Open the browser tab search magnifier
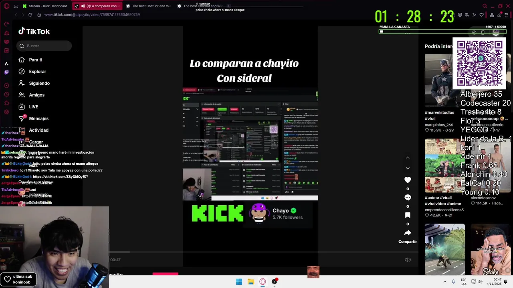Viewport: 513px width, 288px height. (x=485, y=6)
